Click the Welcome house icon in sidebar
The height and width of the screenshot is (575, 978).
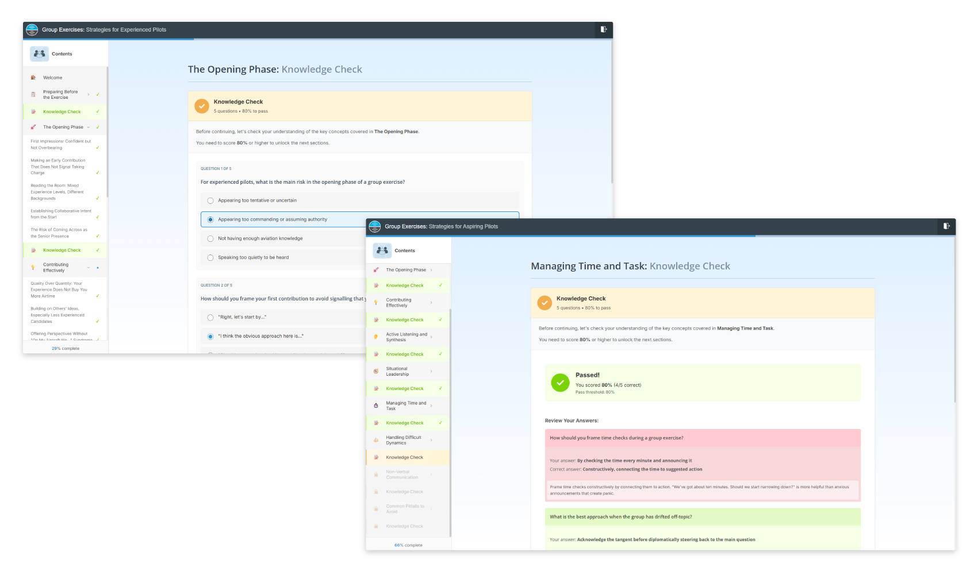(x=33, y=78)
